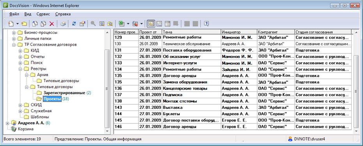
Task: Select the Замена оборудования row
Action: point(233,82)
